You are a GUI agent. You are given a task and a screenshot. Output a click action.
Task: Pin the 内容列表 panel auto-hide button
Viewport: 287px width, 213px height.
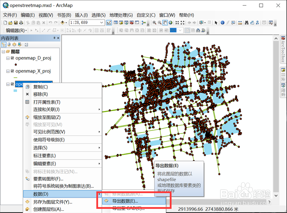click(54, 38)
